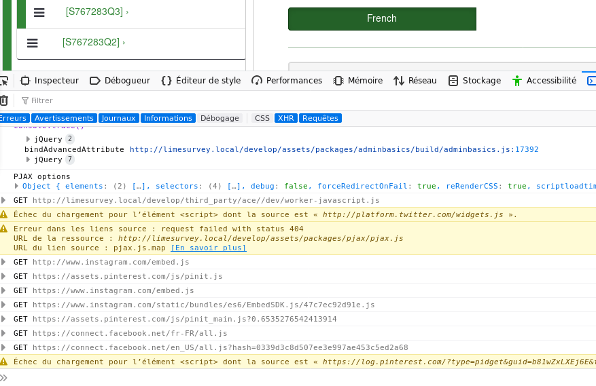
Task: Toggle the XHR filter button
Action: point(285,118)
